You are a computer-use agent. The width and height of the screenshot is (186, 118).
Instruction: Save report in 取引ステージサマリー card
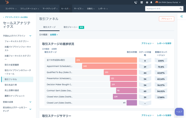164,115
